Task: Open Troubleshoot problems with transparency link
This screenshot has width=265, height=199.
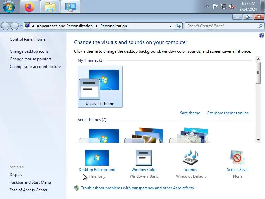Action: tap(137, 188)
